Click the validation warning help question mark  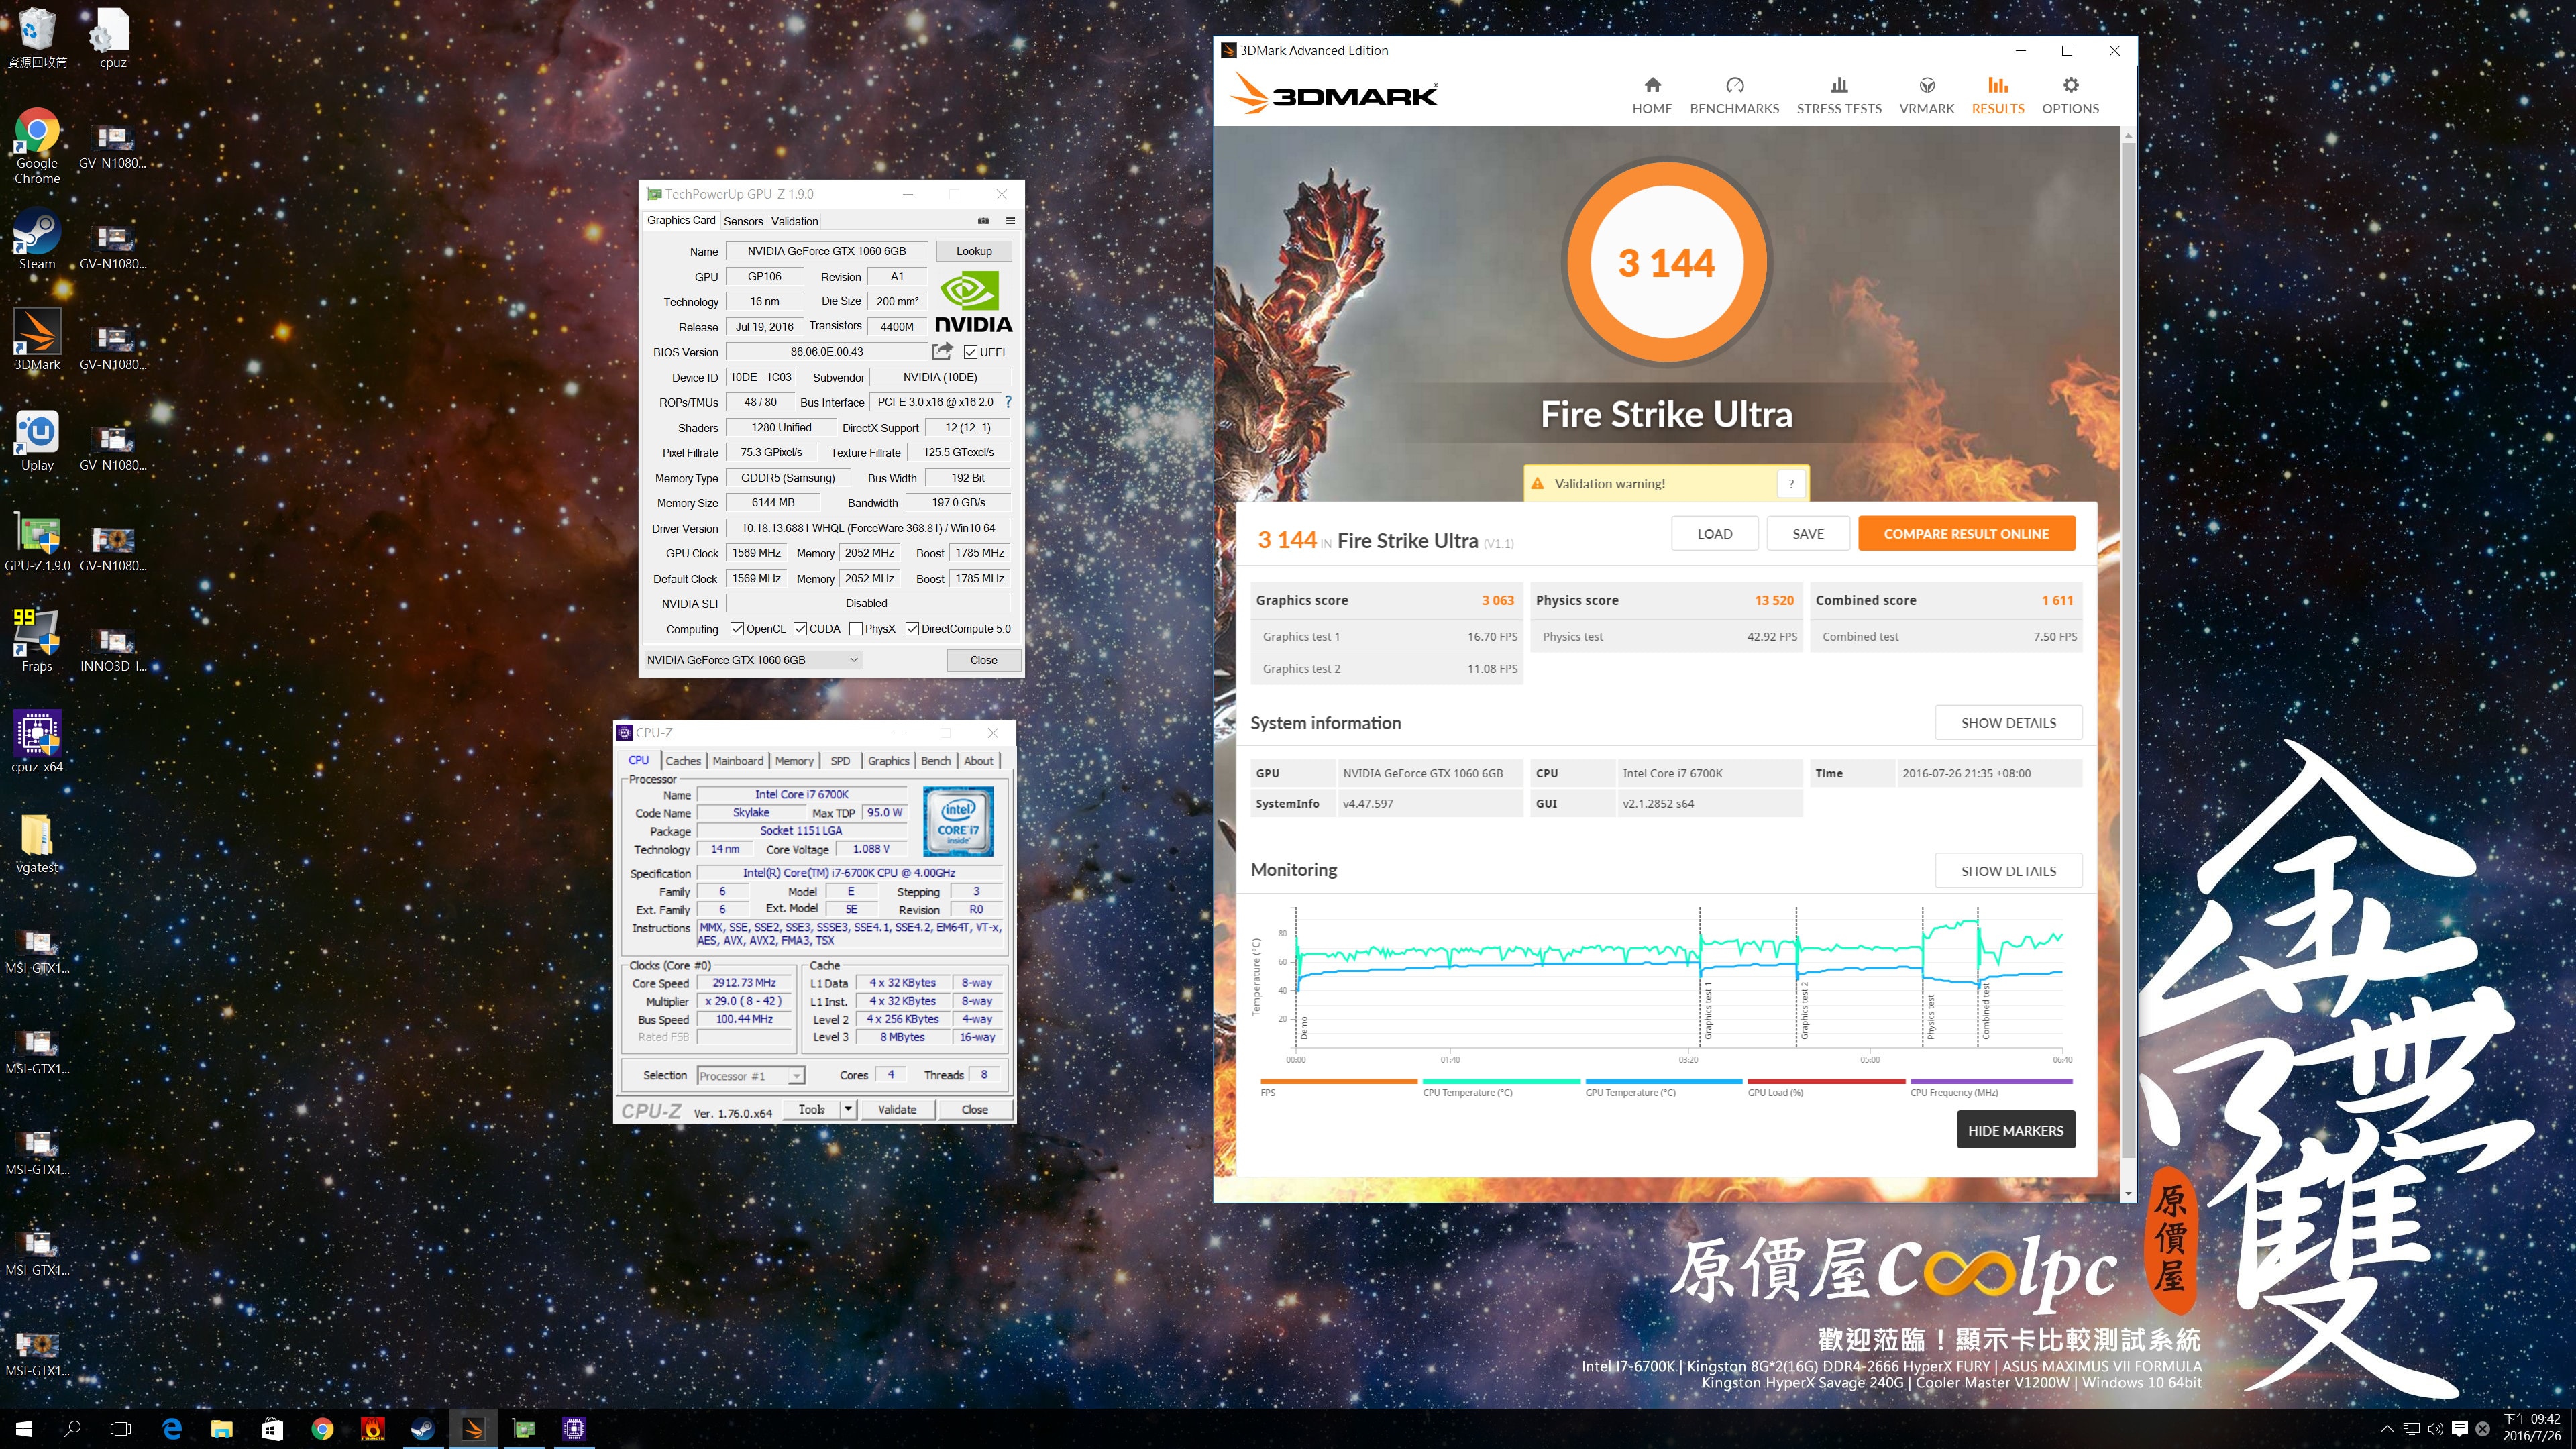1791,484
